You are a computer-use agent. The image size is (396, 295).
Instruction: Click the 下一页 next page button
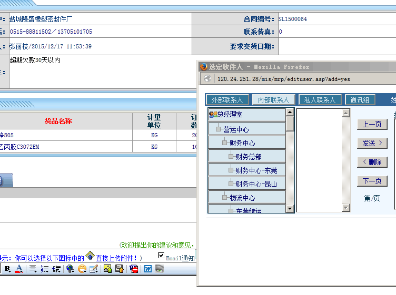pyautogui.click(x=372, y=181)
